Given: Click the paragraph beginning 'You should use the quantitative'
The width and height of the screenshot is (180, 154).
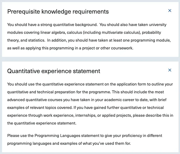Looking at the screenshot, I should [x=90, y=104].
